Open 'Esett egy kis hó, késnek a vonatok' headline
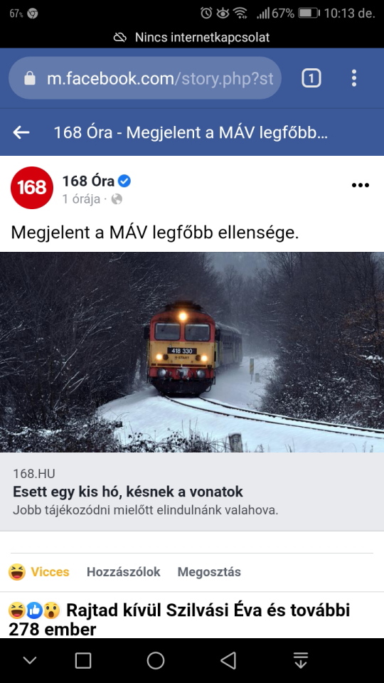This screenshot has height=683, width=384. click(128, 492)
